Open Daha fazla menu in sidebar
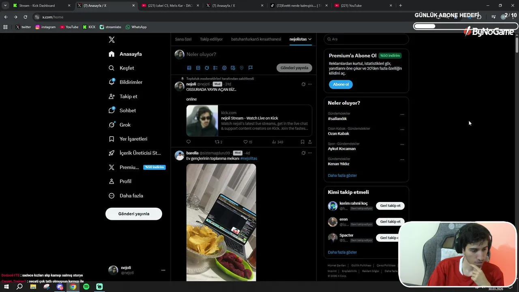 click(126, 195)
